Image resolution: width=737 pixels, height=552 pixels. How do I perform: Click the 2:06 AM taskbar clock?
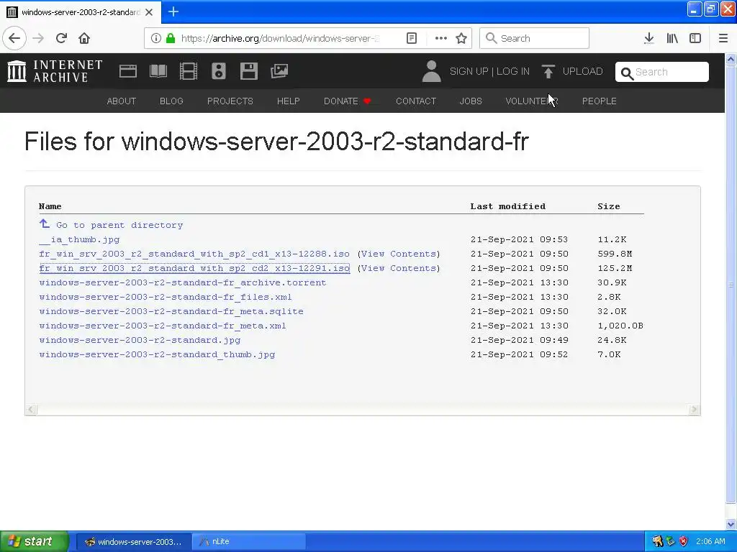coord(710,541)
